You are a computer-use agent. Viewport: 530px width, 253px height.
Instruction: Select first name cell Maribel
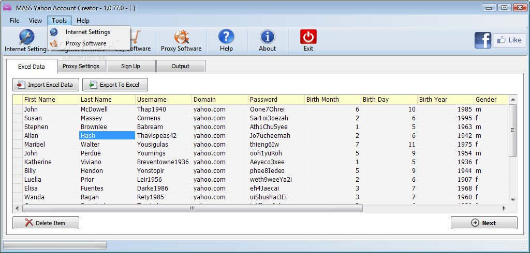coord(51,145)
